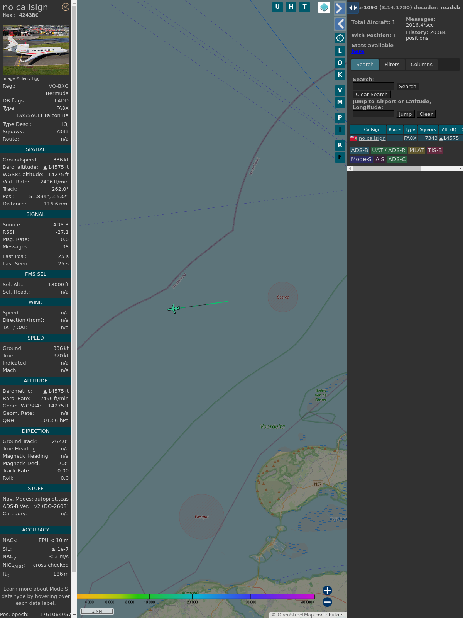Focus the Search text field
The height and width of the screenshot is (618, 463).
[x=373, y=87]
